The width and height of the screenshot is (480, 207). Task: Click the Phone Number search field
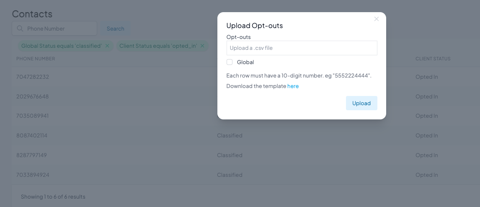tap(59, 28)
